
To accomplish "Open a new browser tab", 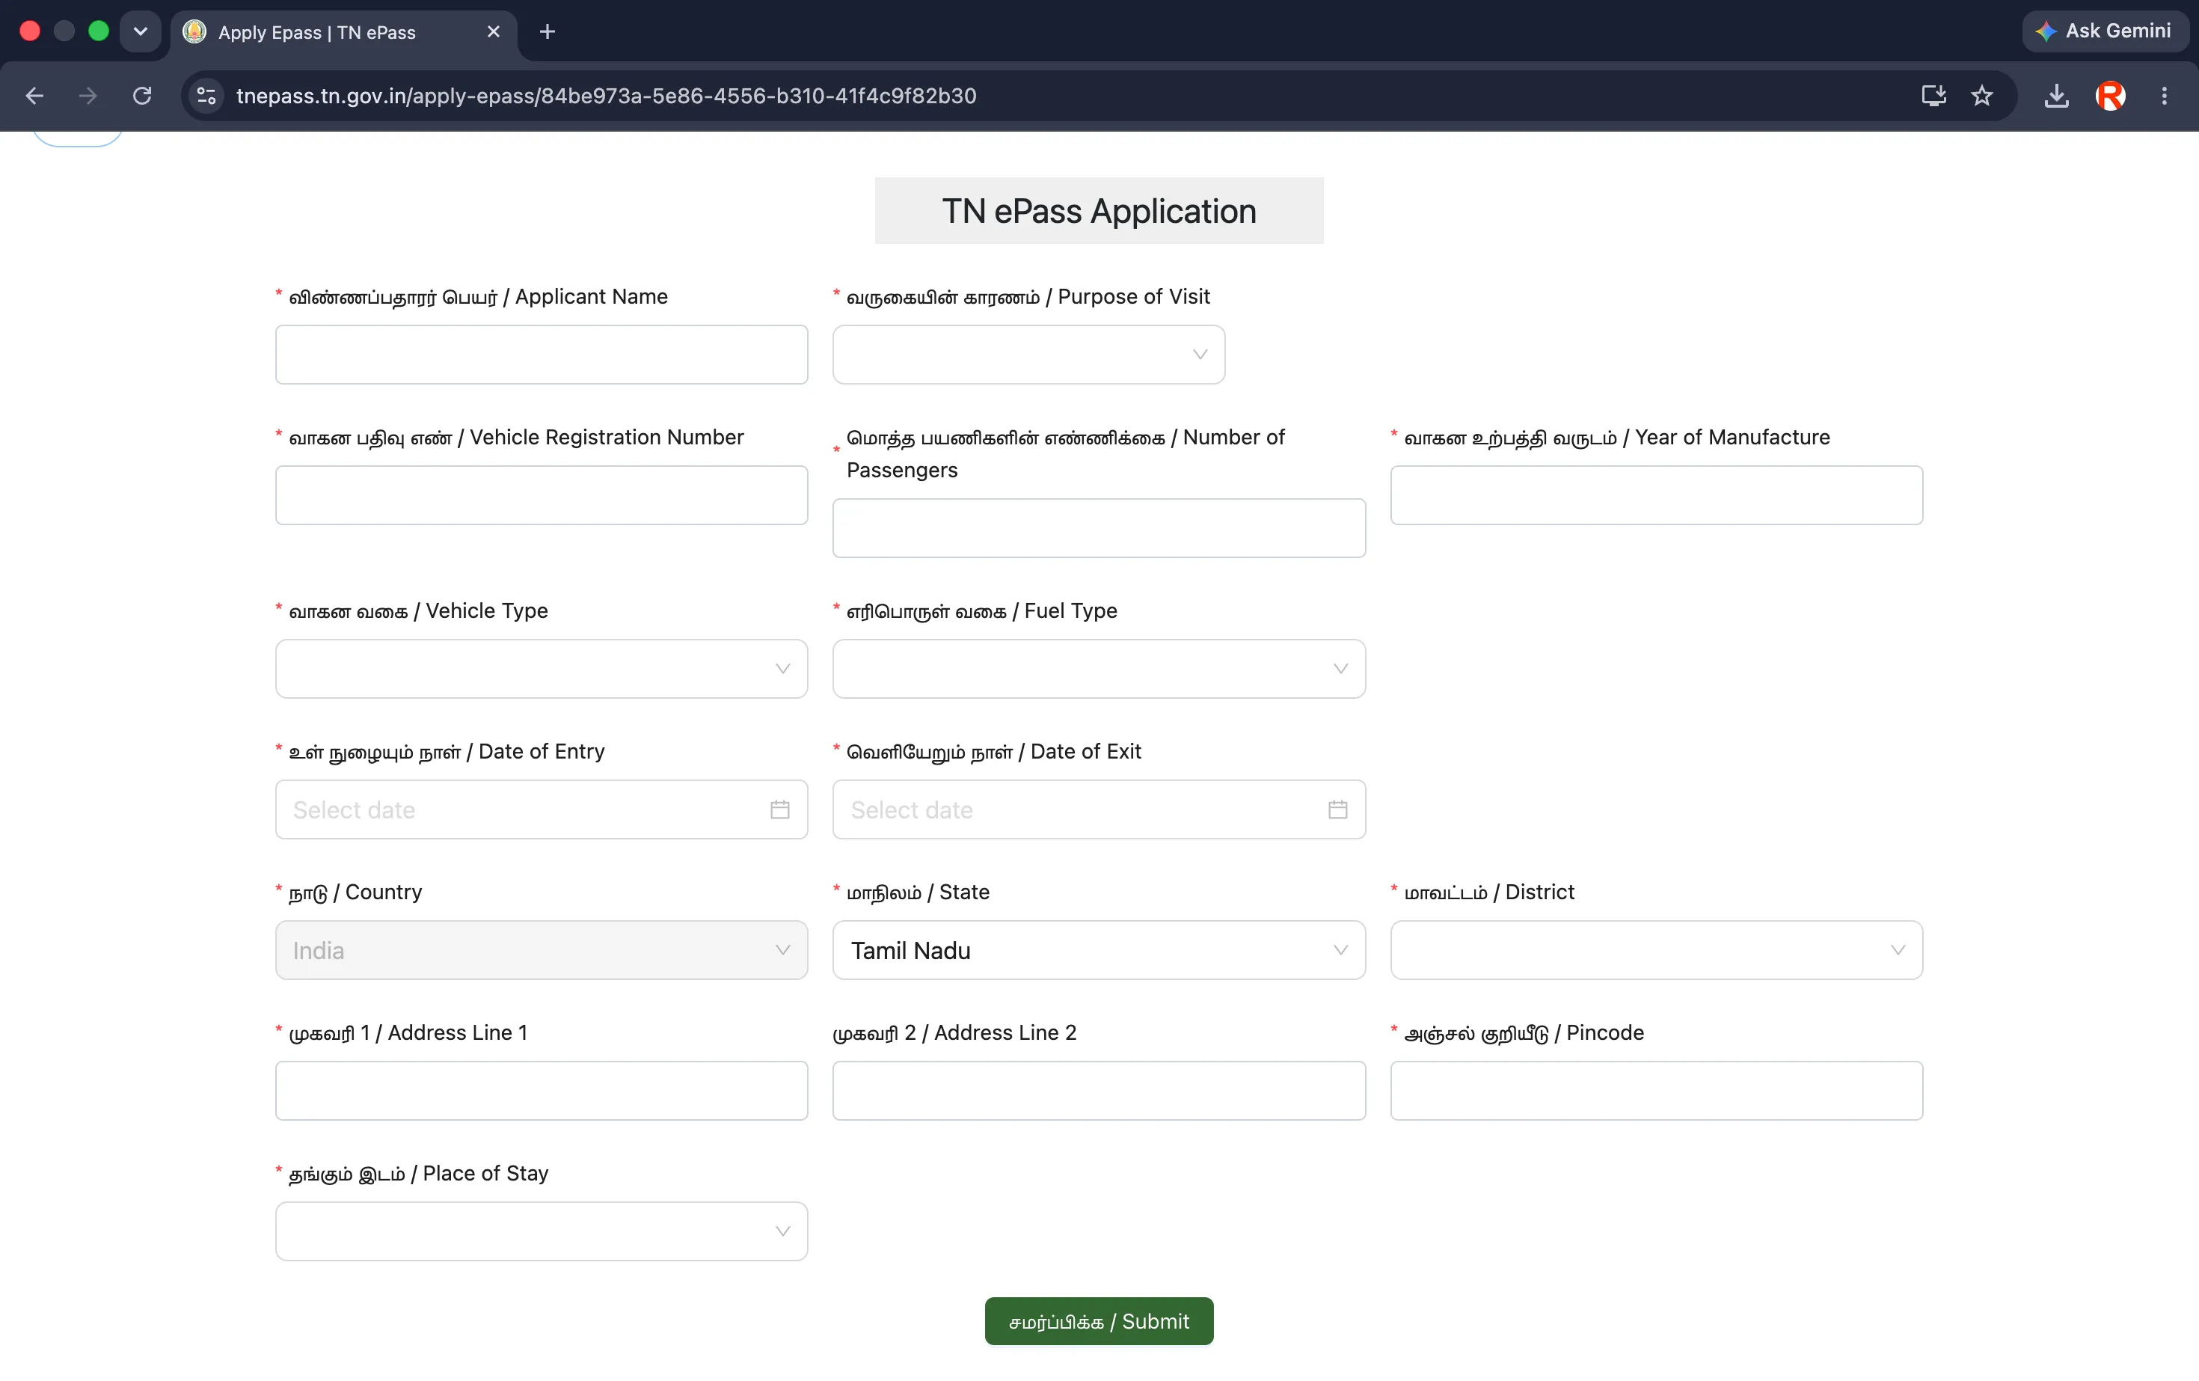I will click(547, 32).
